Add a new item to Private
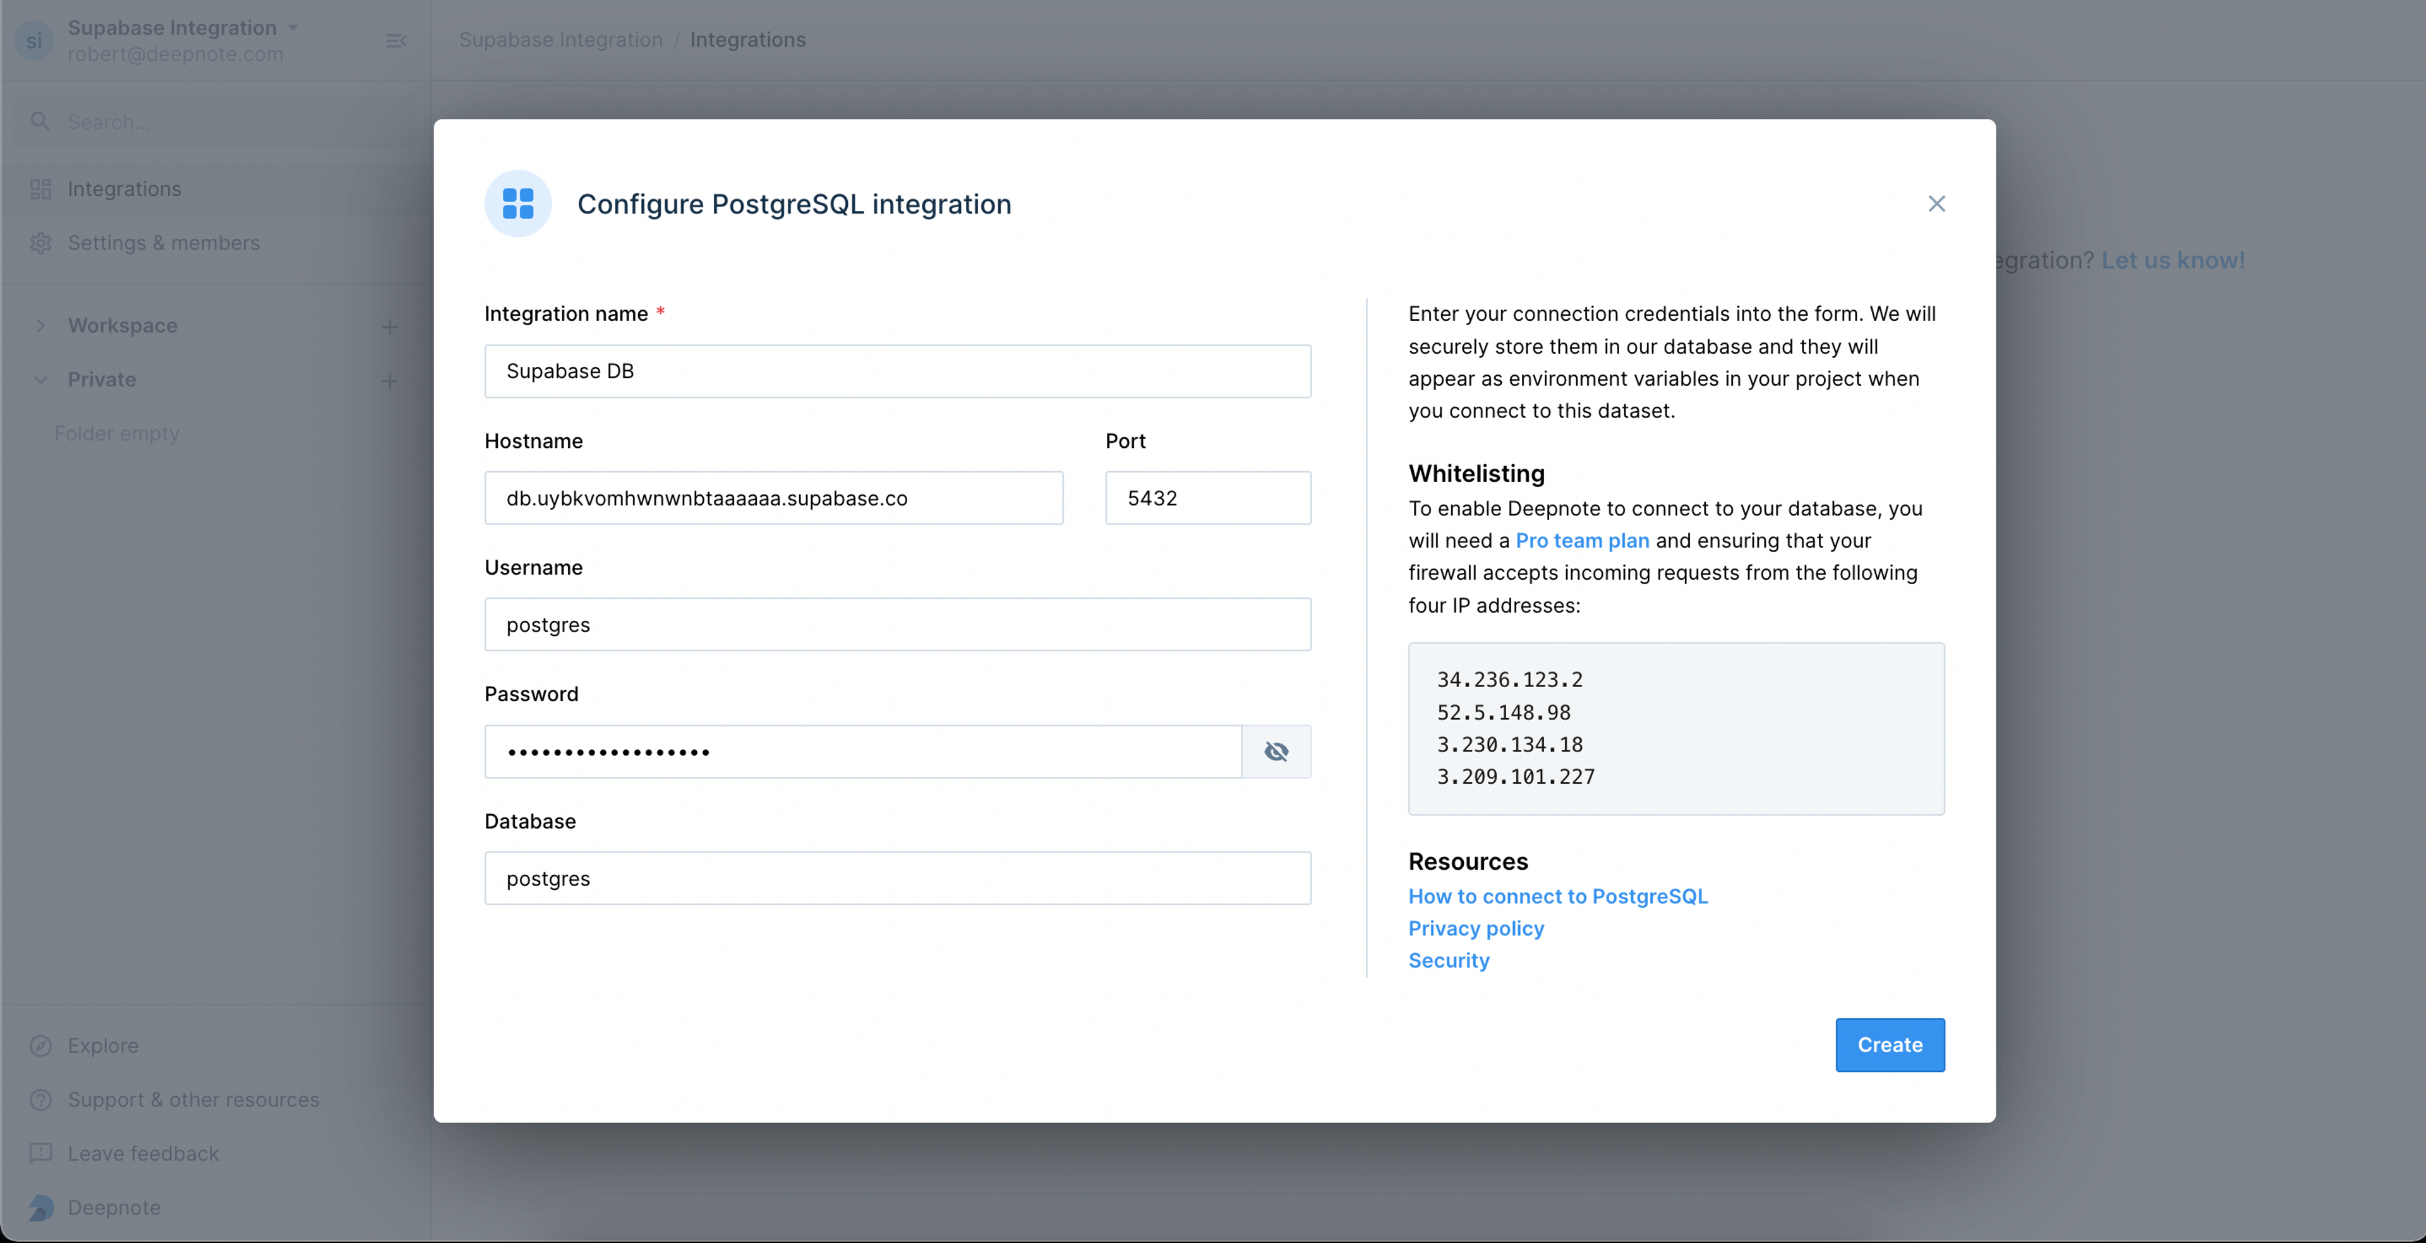The image size is (2426, 1243). pyautogui.click(x=389, y=380)
